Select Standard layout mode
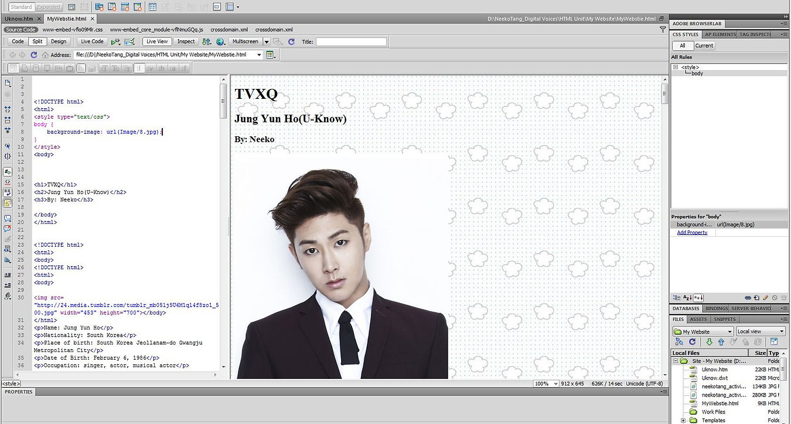 (x=22, y=7)
